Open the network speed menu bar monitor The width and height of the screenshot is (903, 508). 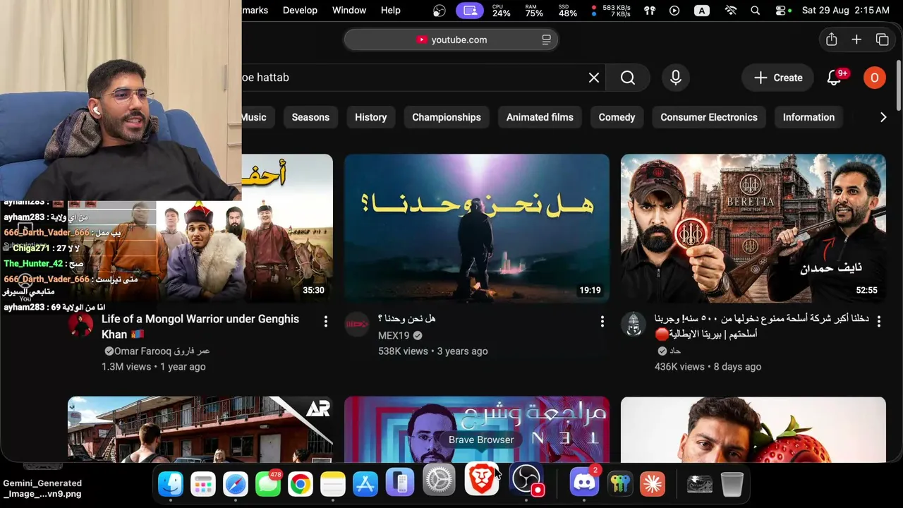pyautogui.click(x=612, y=11)
